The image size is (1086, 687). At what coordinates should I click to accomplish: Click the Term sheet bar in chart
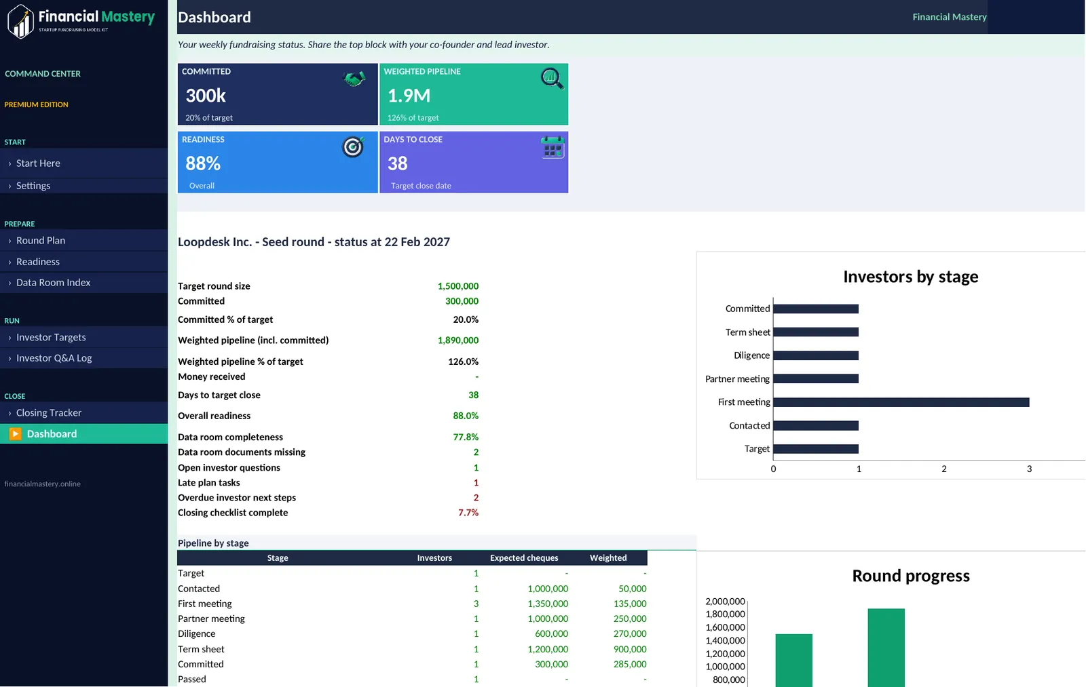tap(816, 332)
